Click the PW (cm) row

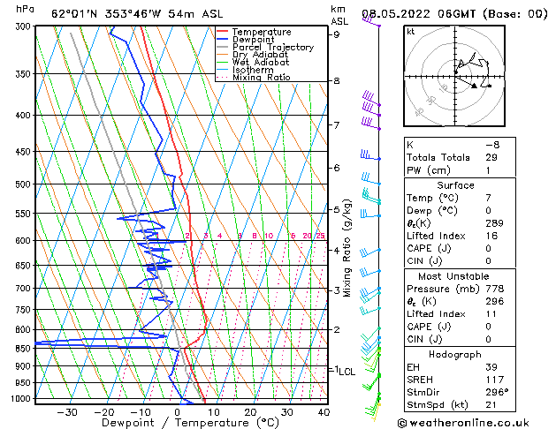click(x=460, y=170)
